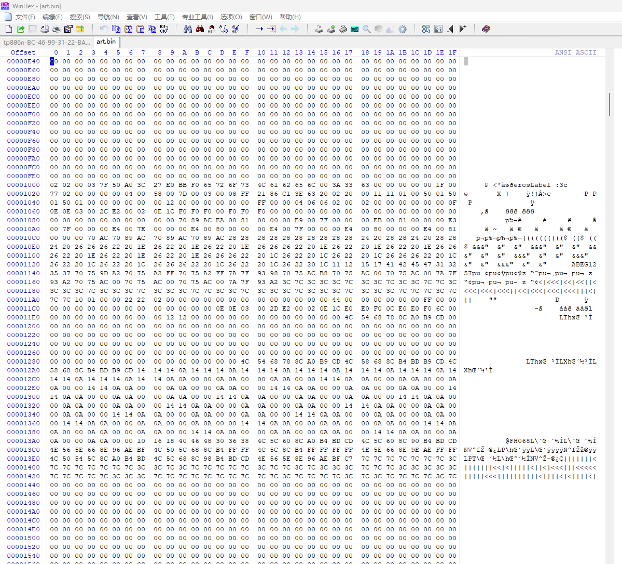Viewport: 622px width, 564px height.
Task: Click the WinHex title bar app icon
Action: (x=5, y=6)
